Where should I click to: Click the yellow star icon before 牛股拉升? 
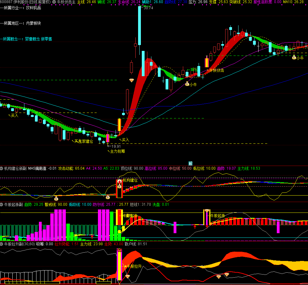pos(125,266)
